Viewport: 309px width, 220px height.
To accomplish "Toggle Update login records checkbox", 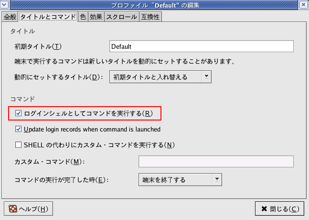I will [x=18, y=129].
